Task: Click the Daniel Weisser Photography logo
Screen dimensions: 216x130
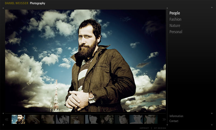Action: click(25, 3)
